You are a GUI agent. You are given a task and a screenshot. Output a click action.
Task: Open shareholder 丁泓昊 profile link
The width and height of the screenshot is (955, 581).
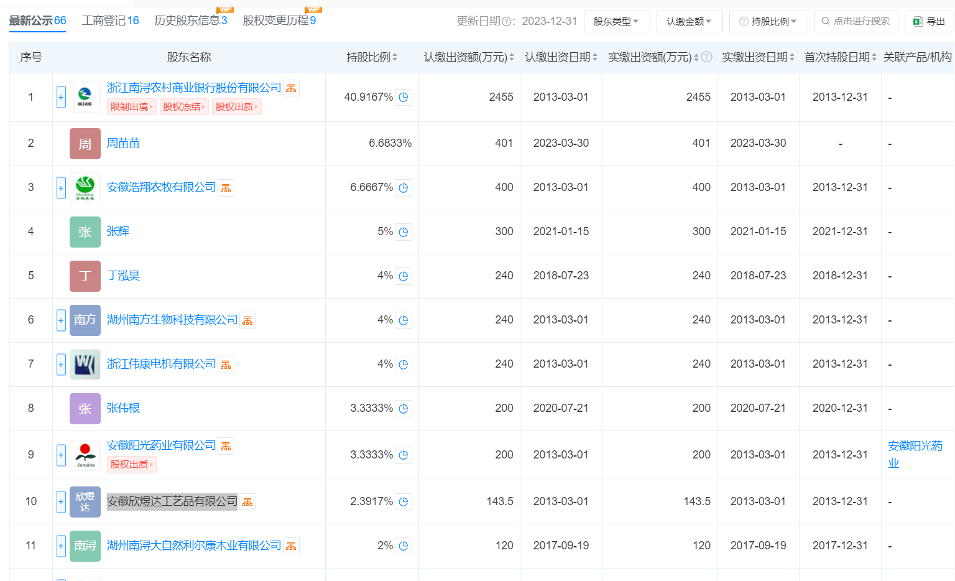pyautogui.click(x=123, y=276)
